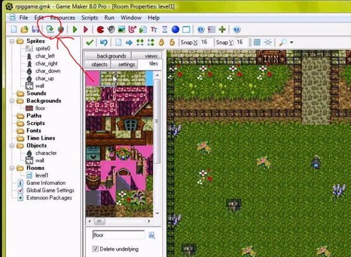This screenshot has width=351, height=257.
Task: Create a sprite with the Pac-Man icon
Action: (101, 29)
